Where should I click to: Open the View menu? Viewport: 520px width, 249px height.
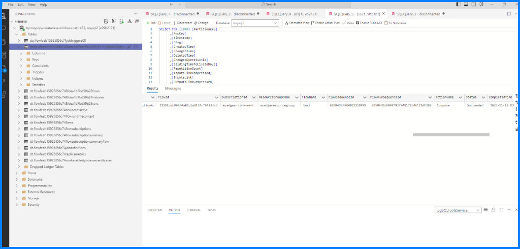32,4
